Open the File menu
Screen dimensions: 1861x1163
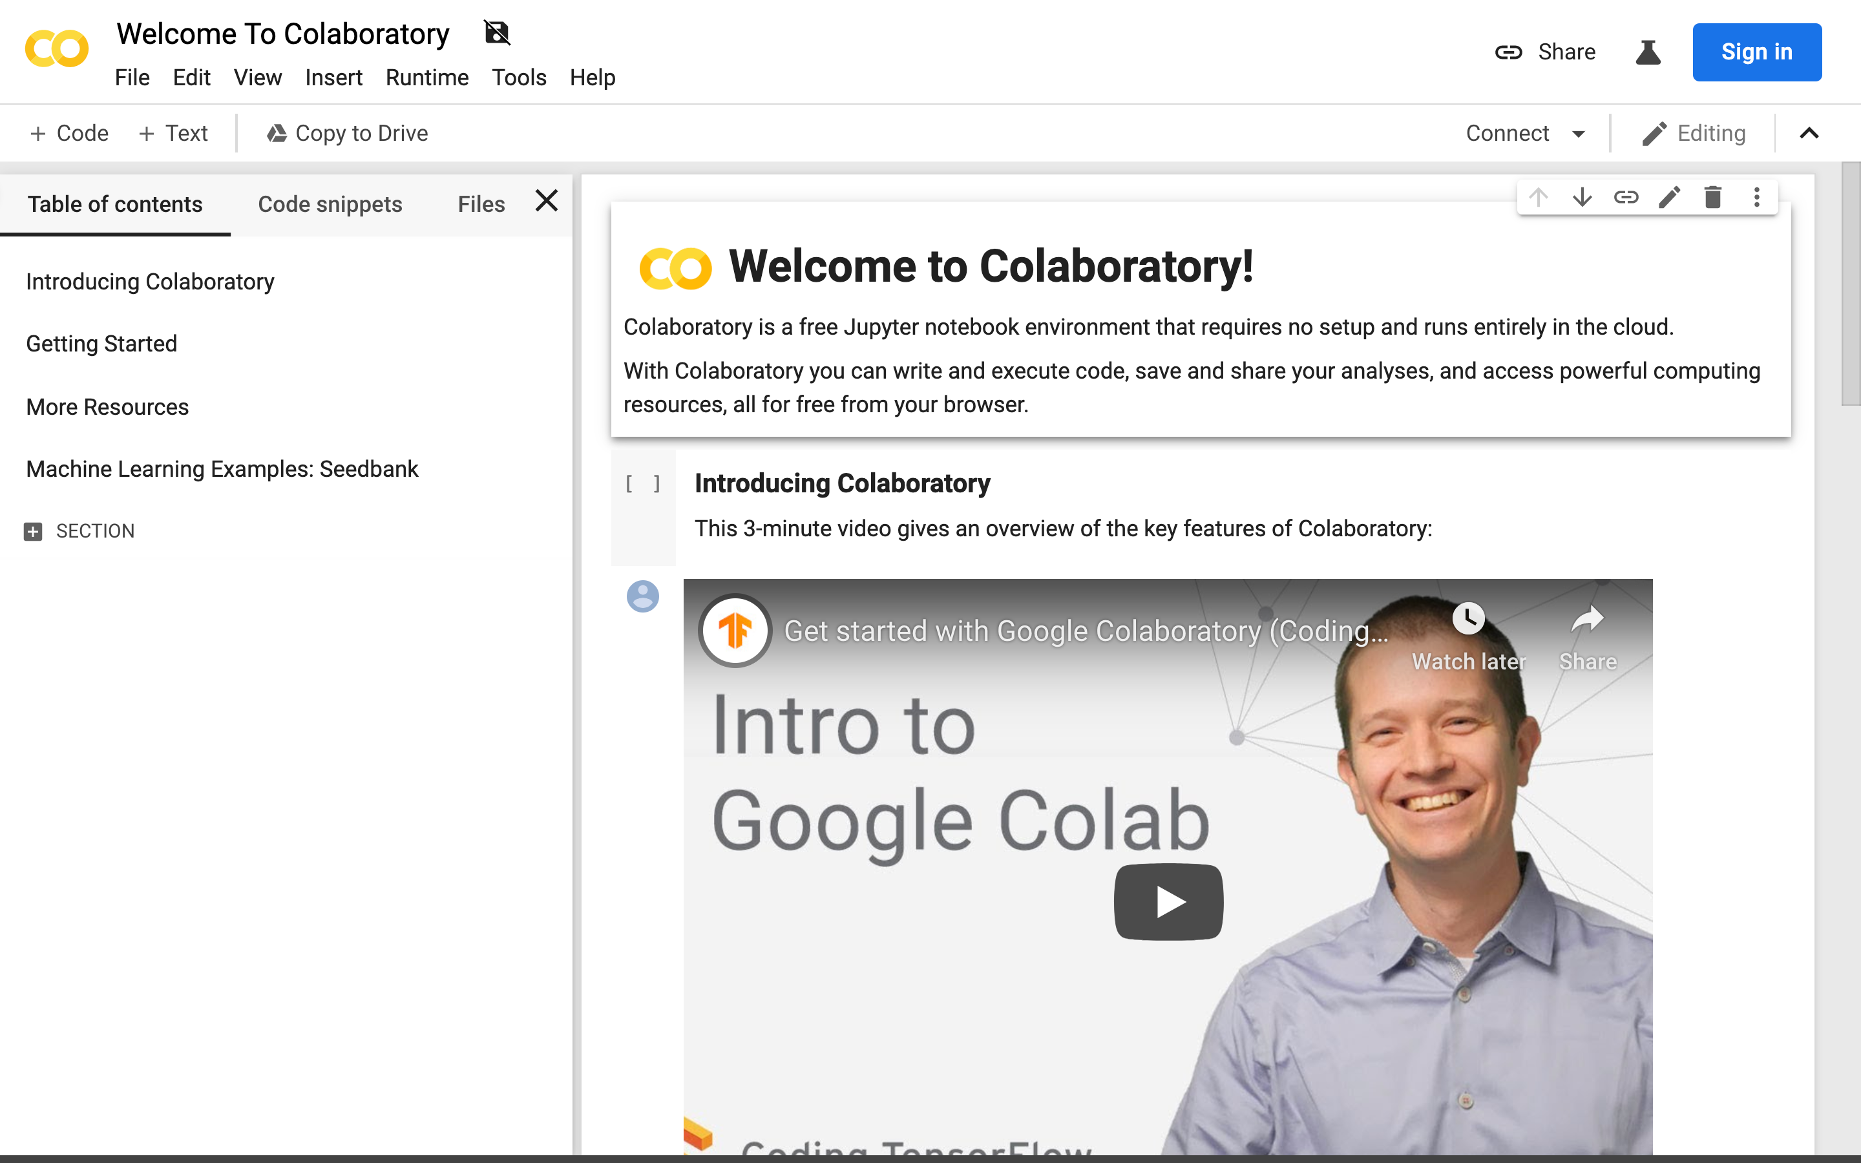pyautogui.click(x=132, y=78)
